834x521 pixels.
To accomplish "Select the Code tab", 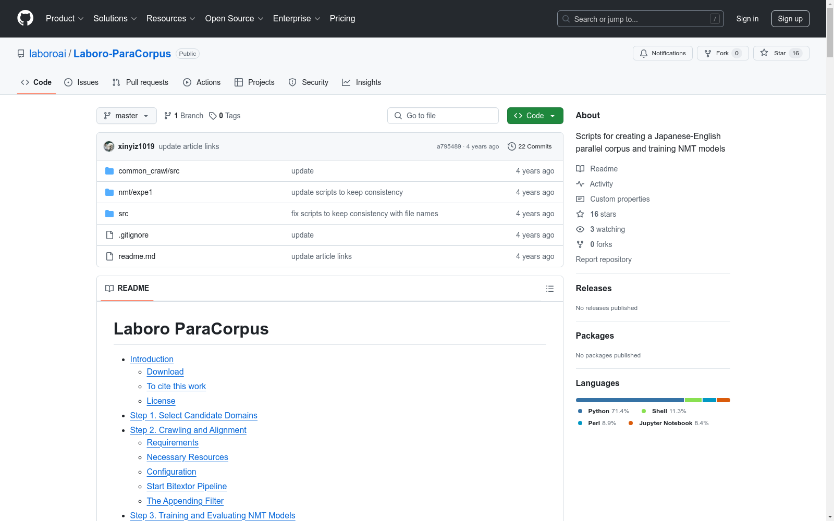I will 36,82.
